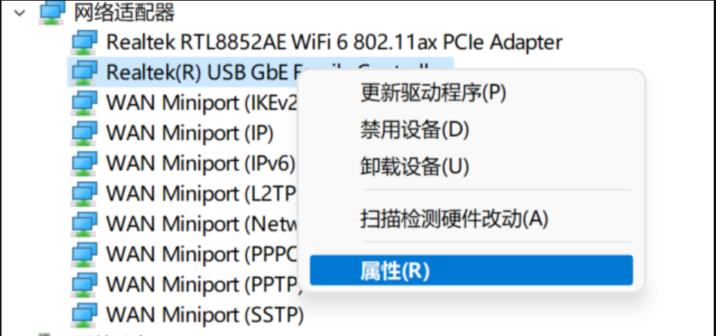716x336 pixels.
Task: Open 属性(R) from the context menu
Action: (x=395, y=270)
